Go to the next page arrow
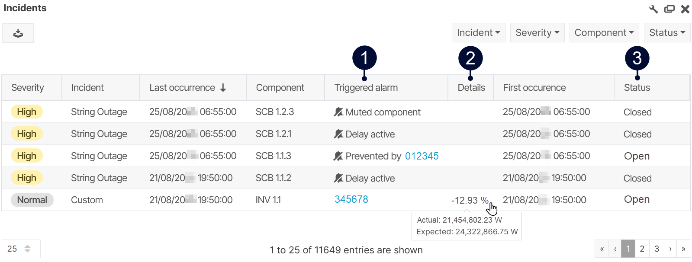This screenshot has width=692, height=262. [670, 249]
